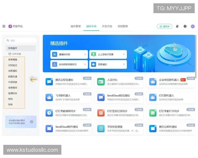Click 字段校验增强 title text

pos(115,127)
